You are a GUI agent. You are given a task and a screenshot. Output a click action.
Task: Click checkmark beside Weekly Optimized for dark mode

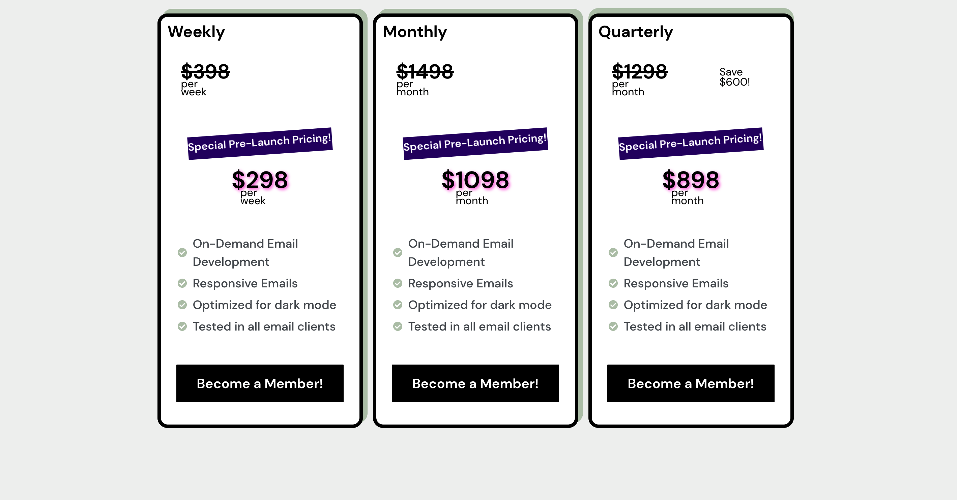tap(182, 305)
